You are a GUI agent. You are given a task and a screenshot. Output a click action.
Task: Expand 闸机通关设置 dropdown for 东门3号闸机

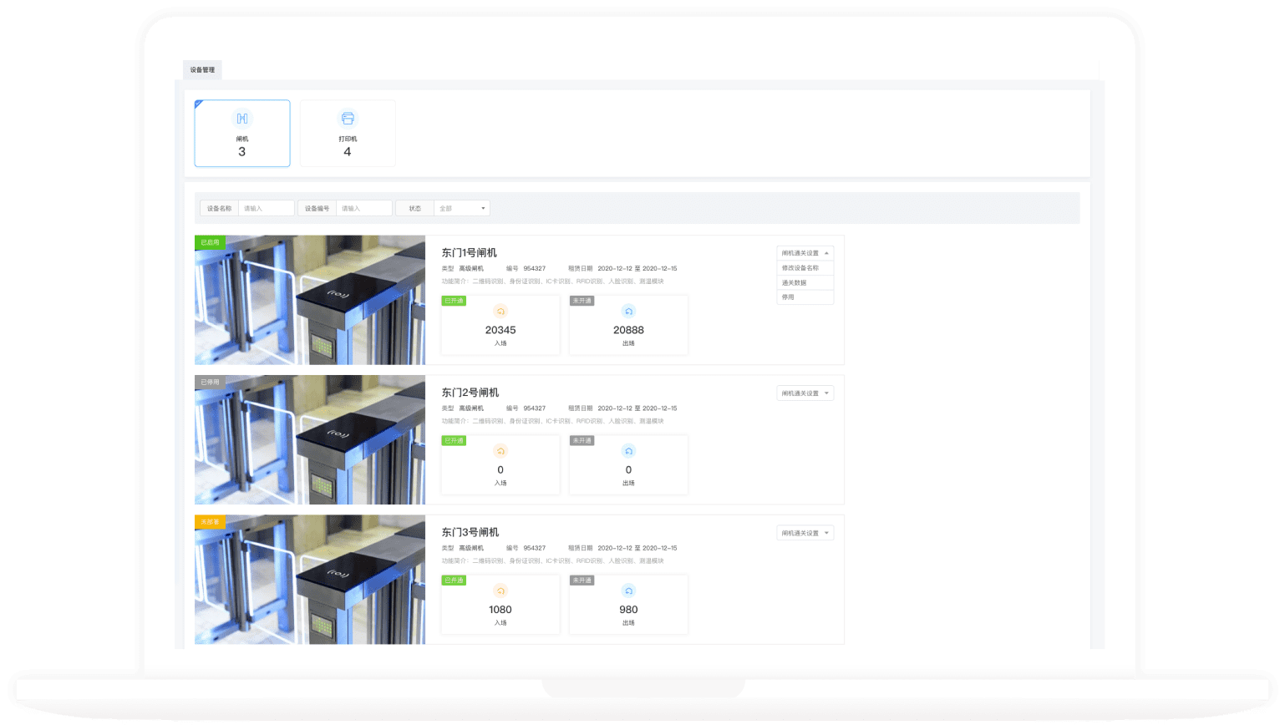pos(805,533)
